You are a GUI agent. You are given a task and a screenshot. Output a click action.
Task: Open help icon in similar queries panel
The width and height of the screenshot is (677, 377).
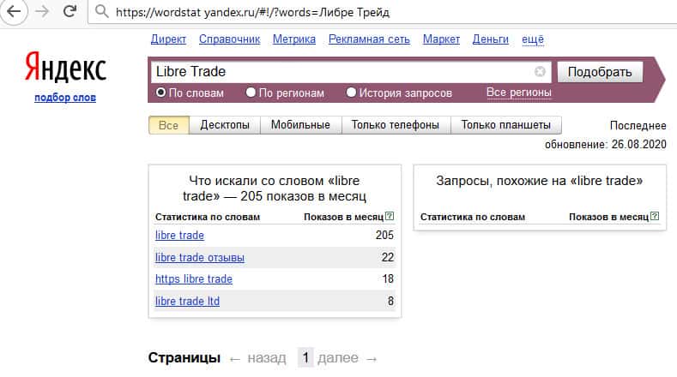655,216
